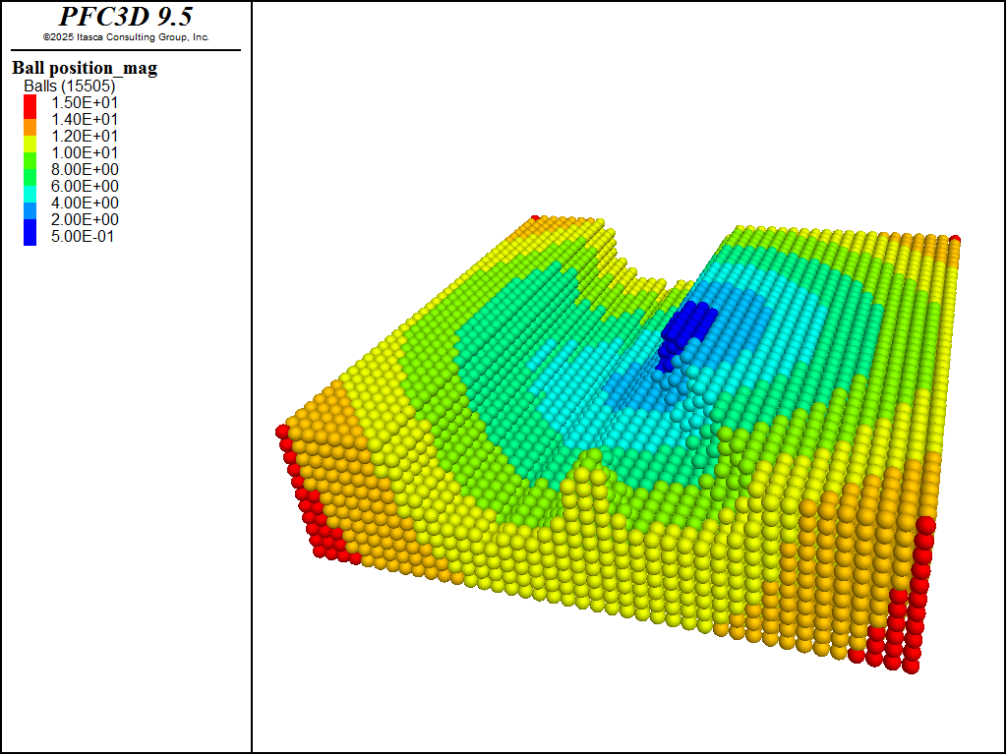Click the empty white area above the model

pos(629,109)
